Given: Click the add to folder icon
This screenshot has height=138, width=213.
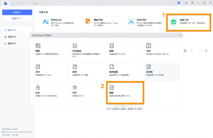Looking at the screenshot, I should 200,51.
